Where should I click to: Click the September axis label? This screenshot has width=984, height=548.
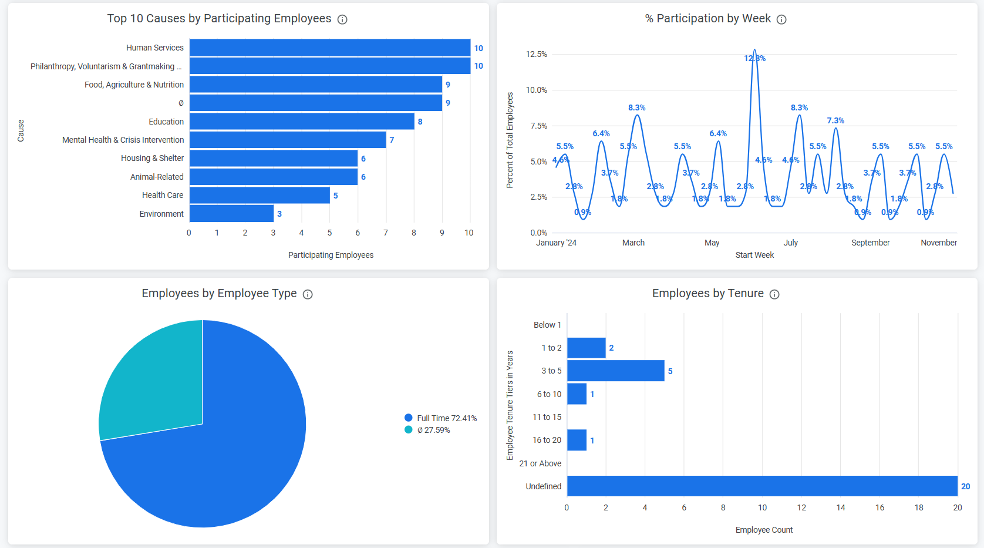(x=870, y=243)
